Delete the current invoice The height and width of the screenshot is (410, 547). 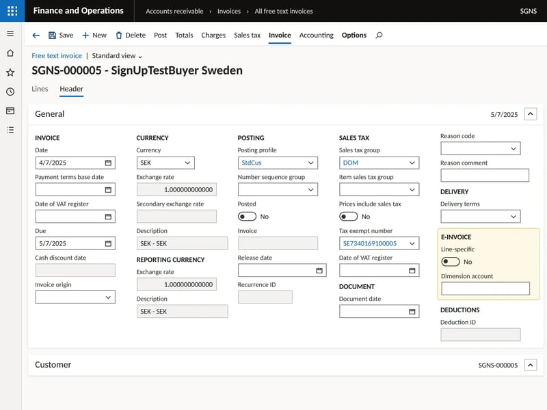click(131, 36)
